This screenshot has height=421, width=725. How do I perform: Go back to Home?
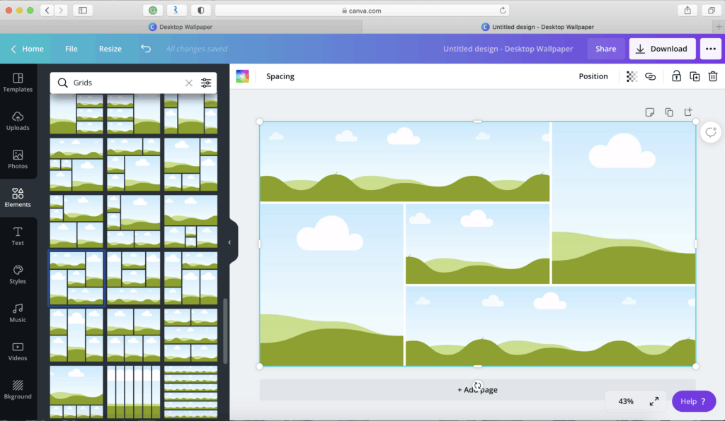coord(27,49)
